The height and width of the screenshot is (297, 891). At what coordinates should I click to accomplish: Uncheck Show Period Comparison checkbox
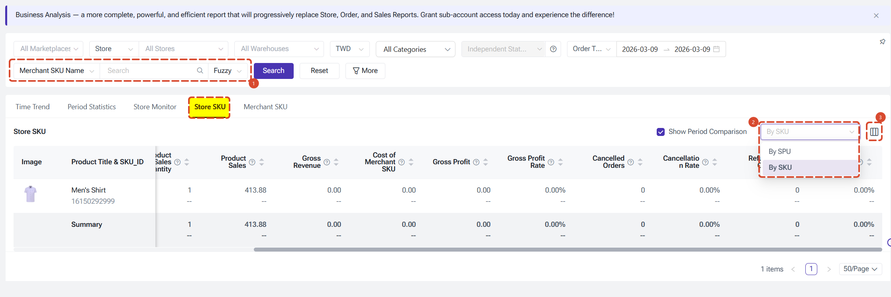661,132
